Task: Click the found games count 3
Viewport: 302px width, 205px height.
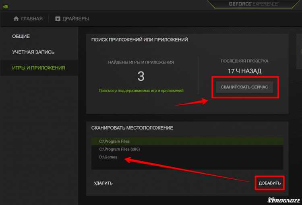Action: pos(141,76)
